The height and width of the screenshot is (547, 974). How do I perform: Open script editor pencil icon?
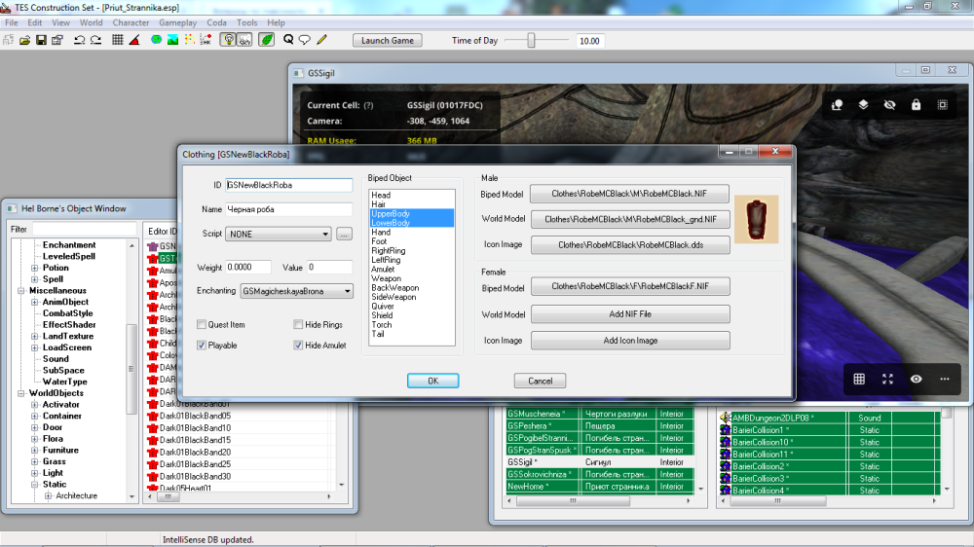(321, 40)
